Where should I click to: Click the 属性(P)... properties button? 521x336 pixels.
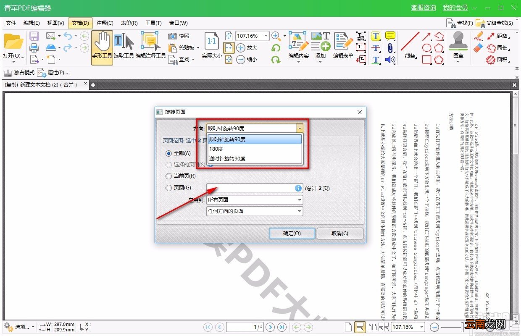pos(53,73)
